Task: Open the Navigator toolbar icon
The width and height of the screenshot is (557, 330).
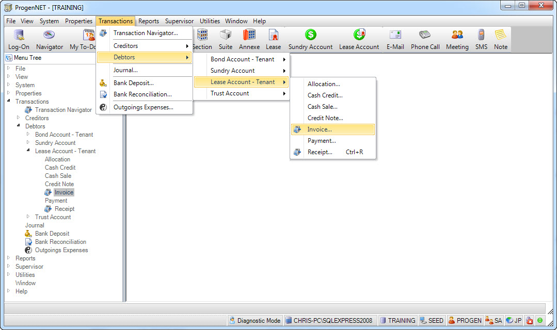Action: tap(49, 35)
